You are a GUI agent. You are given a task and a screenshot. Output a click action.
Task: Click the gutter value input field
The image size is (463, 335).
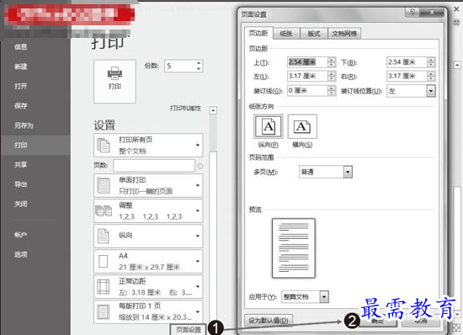pos(307,90)
